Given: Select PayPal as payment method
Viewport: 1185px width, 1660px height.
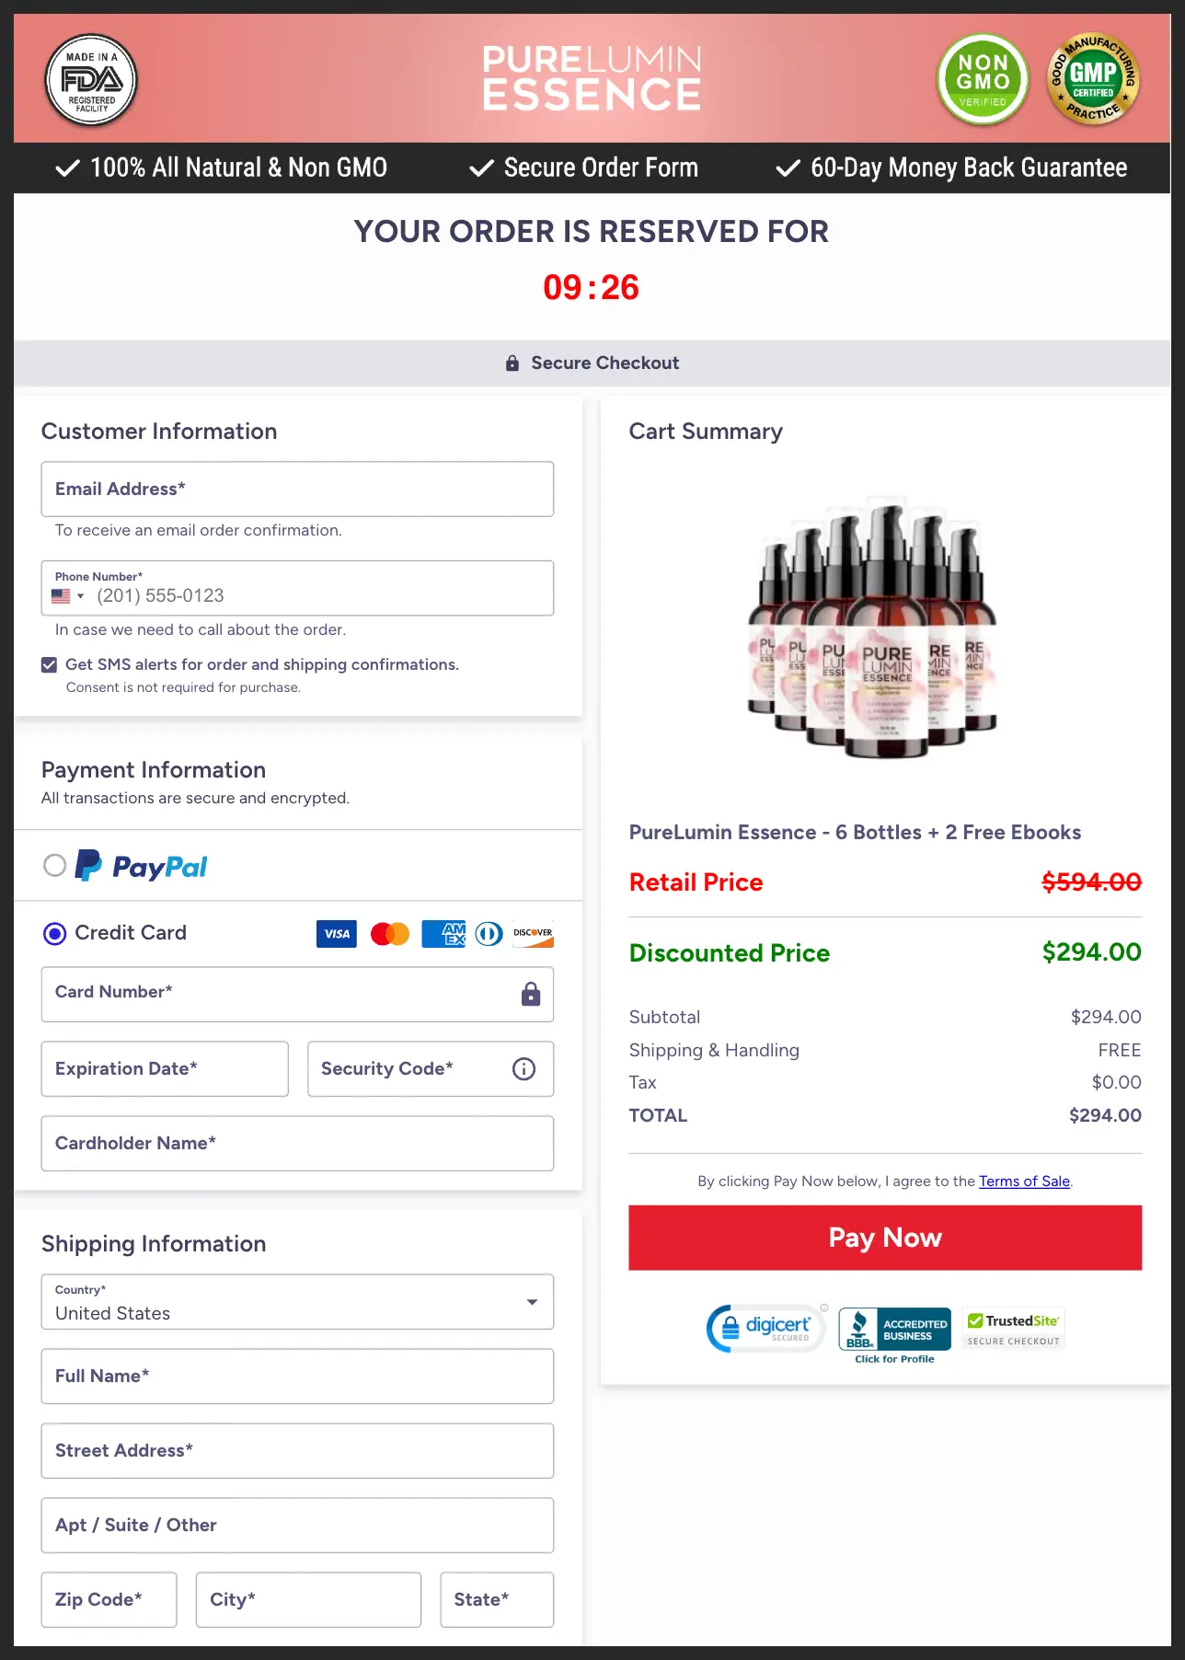Looking at the screenshot, I should [54, 865].
